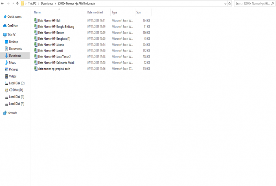Click the Network icon in navigation pane
276x186 pixels.
(x=4, y=113)
